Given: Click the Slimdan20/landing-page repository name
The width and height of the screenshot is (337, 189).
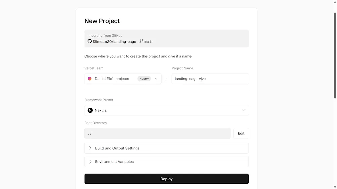Looking at the screenshot, I should point(115,42).
